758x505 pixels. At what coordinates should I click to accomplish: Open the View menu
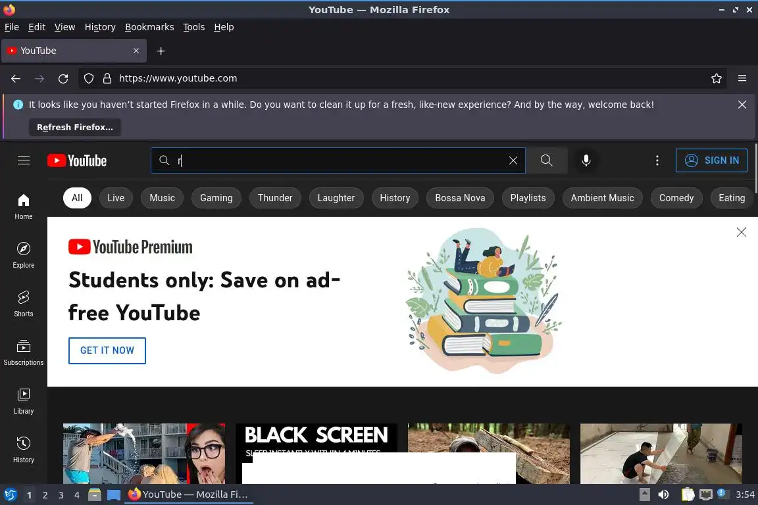click(64, 27)
